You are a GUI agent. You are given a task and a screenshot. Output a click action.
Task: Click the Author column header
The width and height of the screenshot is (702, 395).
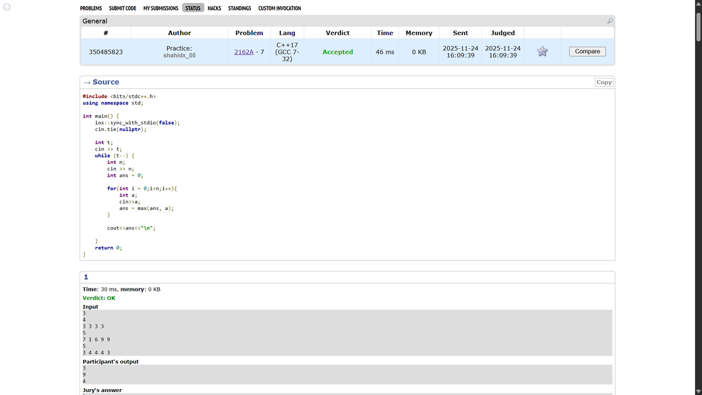pos(180,33)
